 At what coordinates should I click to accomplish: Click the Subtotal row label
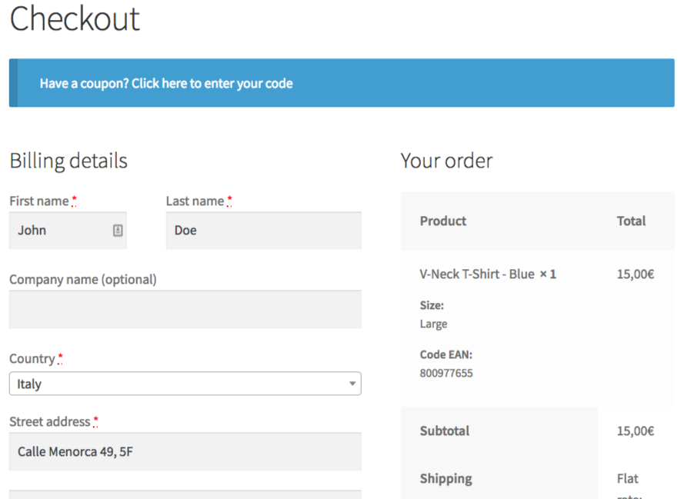445,431
